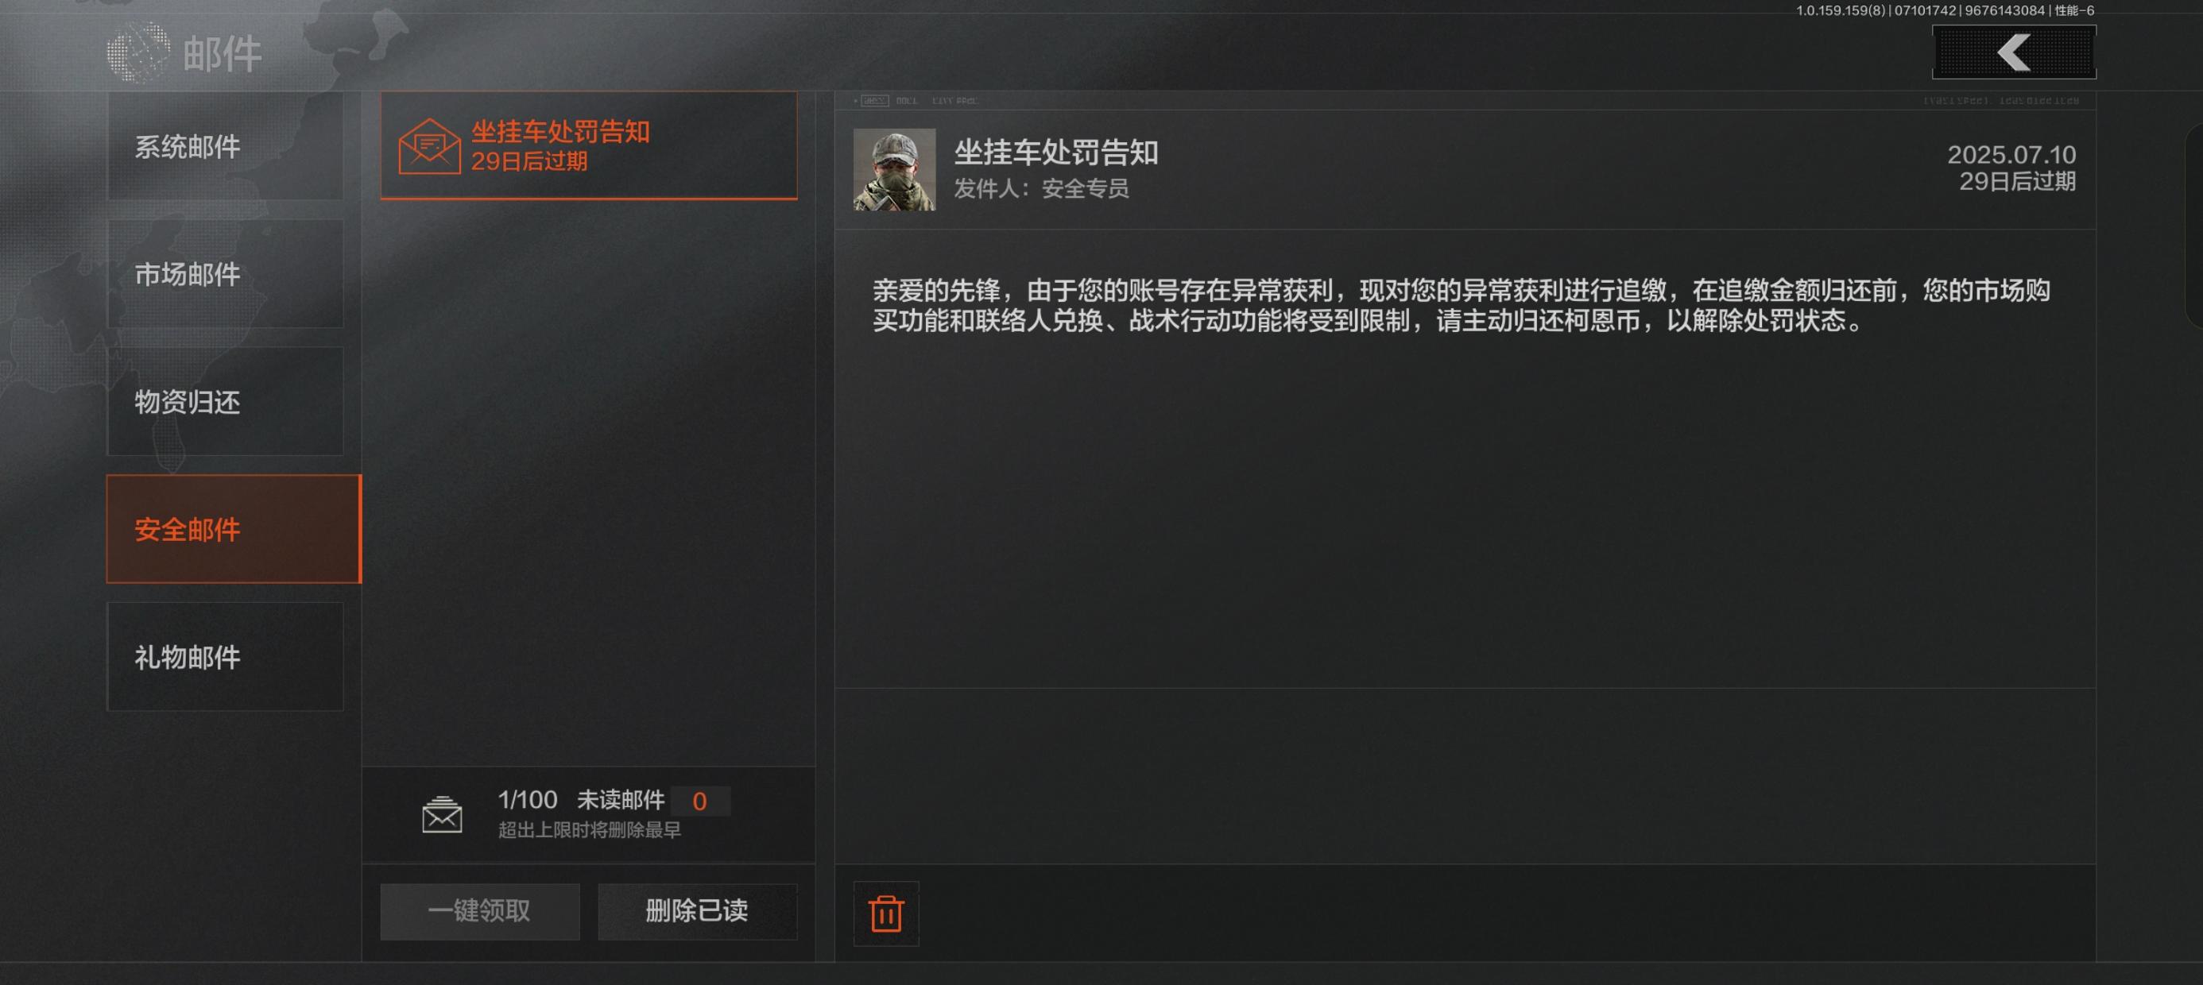The image size is (2203, 985).
Task: Click the sender's soldier avatar
Action: (895, 169)
